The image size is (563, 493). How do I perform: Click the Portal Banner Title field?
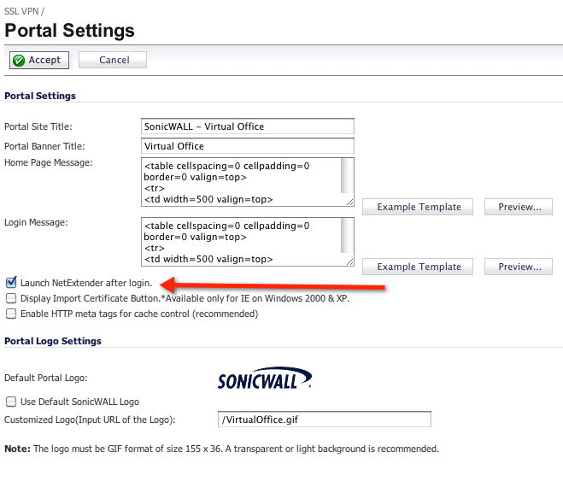[248, 146]
